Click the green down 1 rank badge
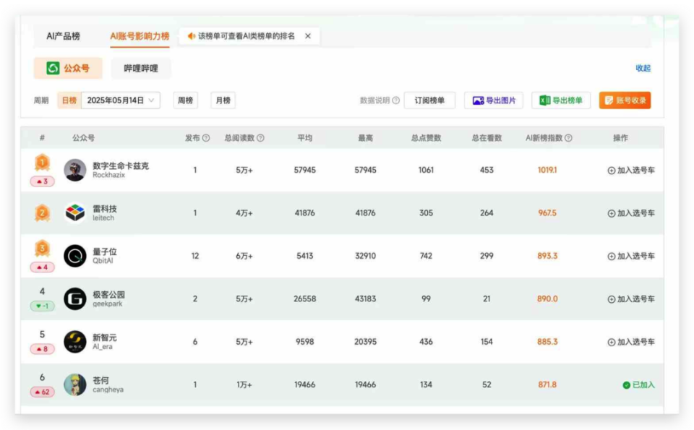This screenshot has height=430, width=694. 42,306
